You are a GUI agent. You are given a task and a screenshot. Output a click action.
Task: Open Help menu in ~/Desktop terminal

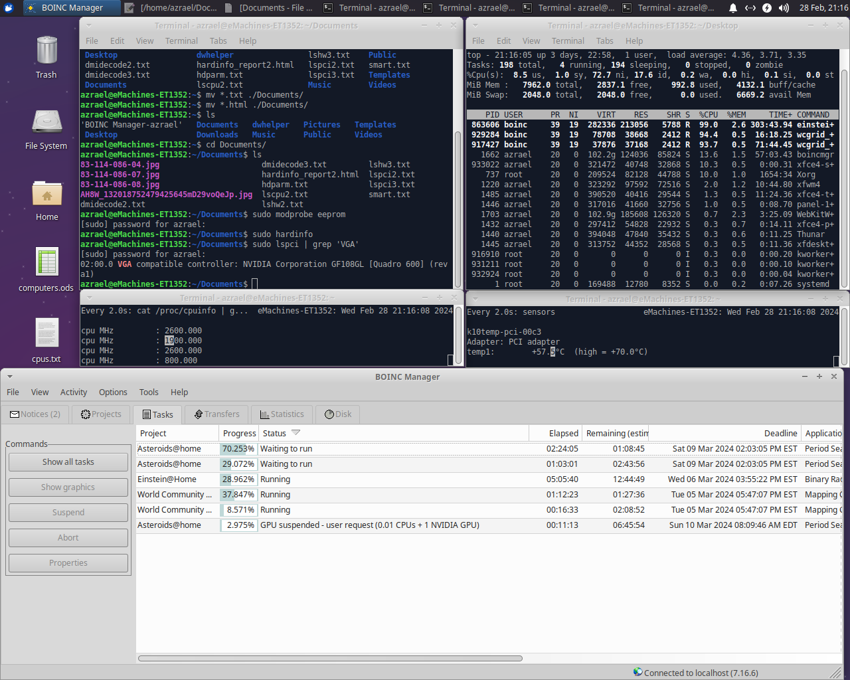(x=634, y=41)
